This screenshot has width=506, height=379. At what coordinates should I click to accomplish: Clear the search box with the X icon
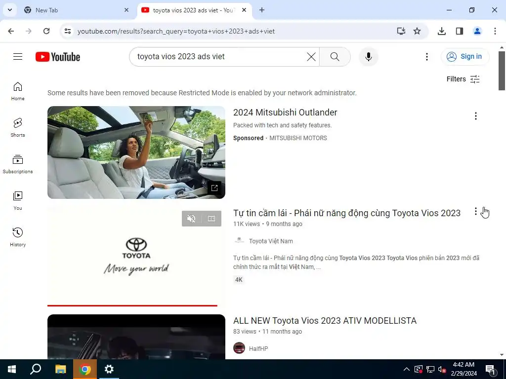click(311, 57)
